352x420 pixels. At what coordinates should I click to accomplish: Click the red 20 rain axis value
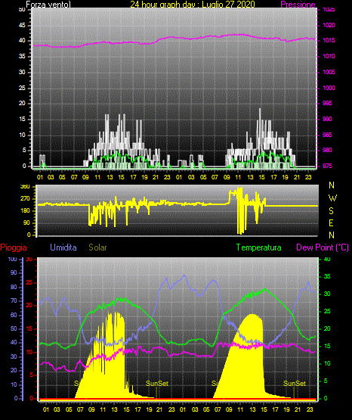tap(29, 306)
